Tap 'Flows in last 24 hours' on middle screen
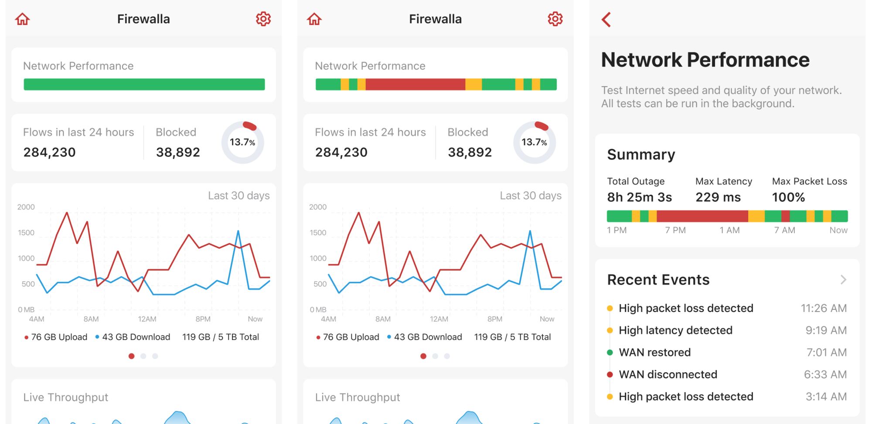Image resolution: width=872 pixels, height=424 pixels. (370, 132)
